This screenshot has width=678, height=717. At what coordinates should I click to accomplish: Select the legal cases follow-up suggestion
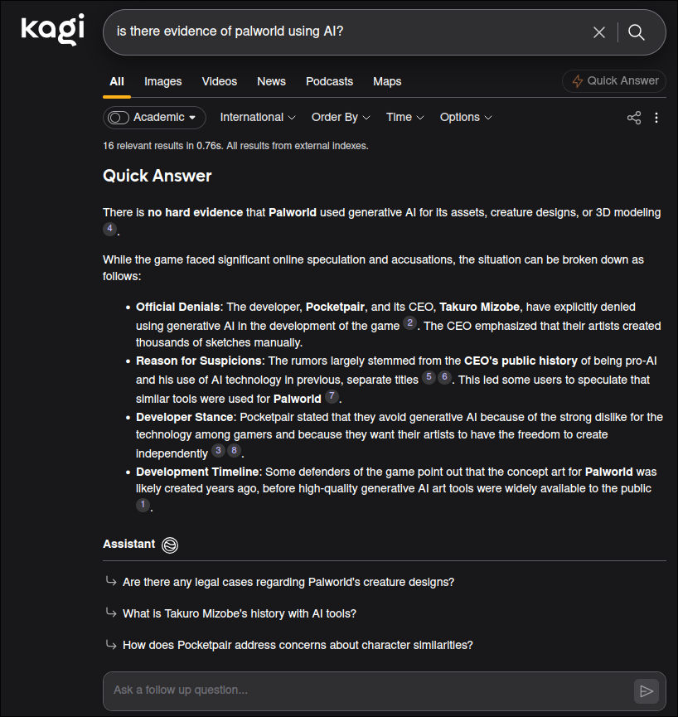tap(288, 582)
